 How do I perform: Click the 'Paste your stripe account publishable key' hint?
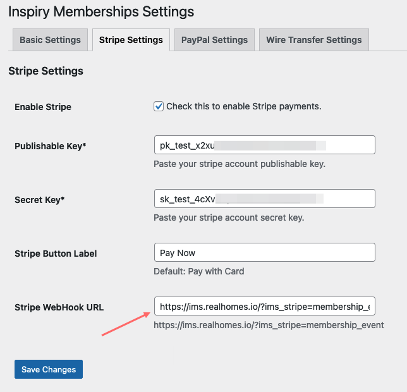pos(240,164)
